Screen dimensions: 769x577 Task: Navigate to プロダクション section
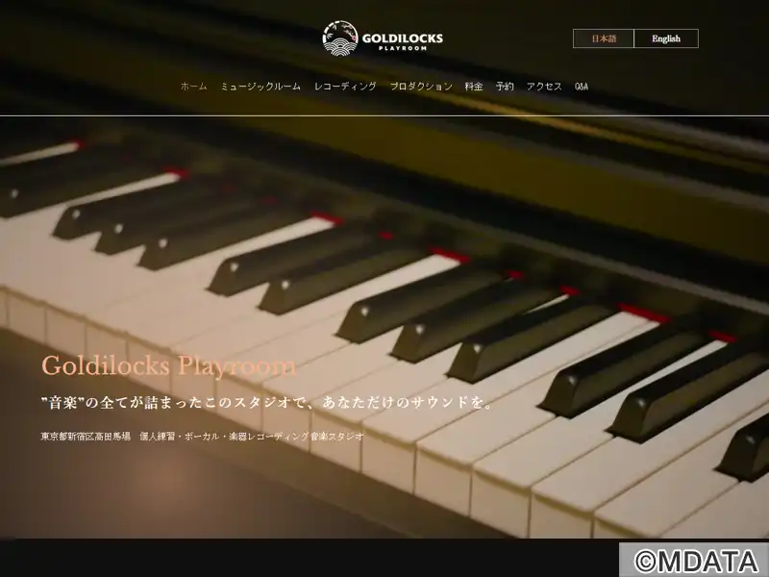pyautogui.click(x=421, y=87)
